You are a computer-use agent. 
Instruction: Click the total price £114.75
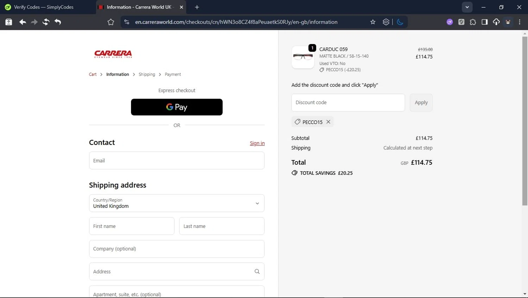(x=422, y=163)
